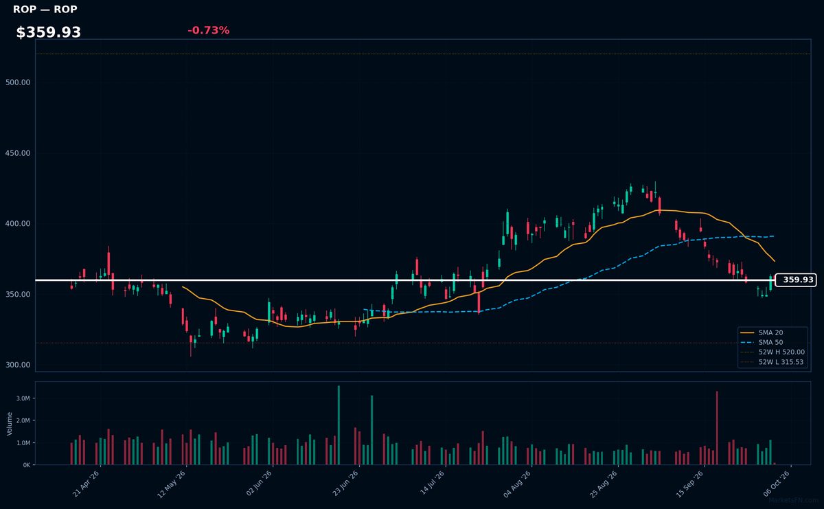Click the 300.00 price axis label
The width and height of the screenshot is (824, 509).
[19, 365]
